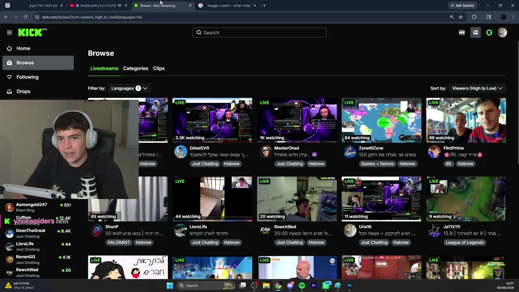
Task: Click the go-live camera icon in header
Action: tap(462, 32)
